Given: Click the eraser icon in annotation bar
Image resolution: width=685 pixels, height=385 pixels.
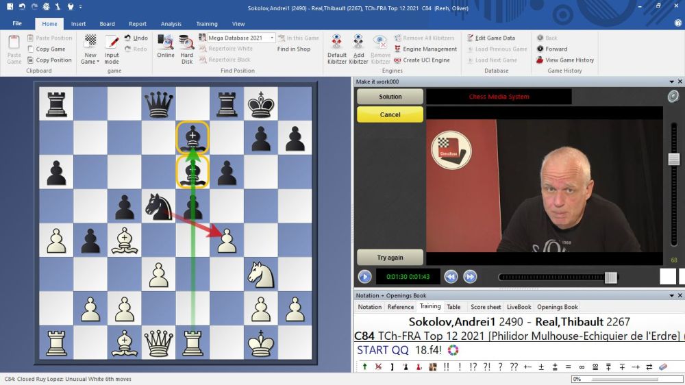Looking at the screenshot, I should point(662,367).
